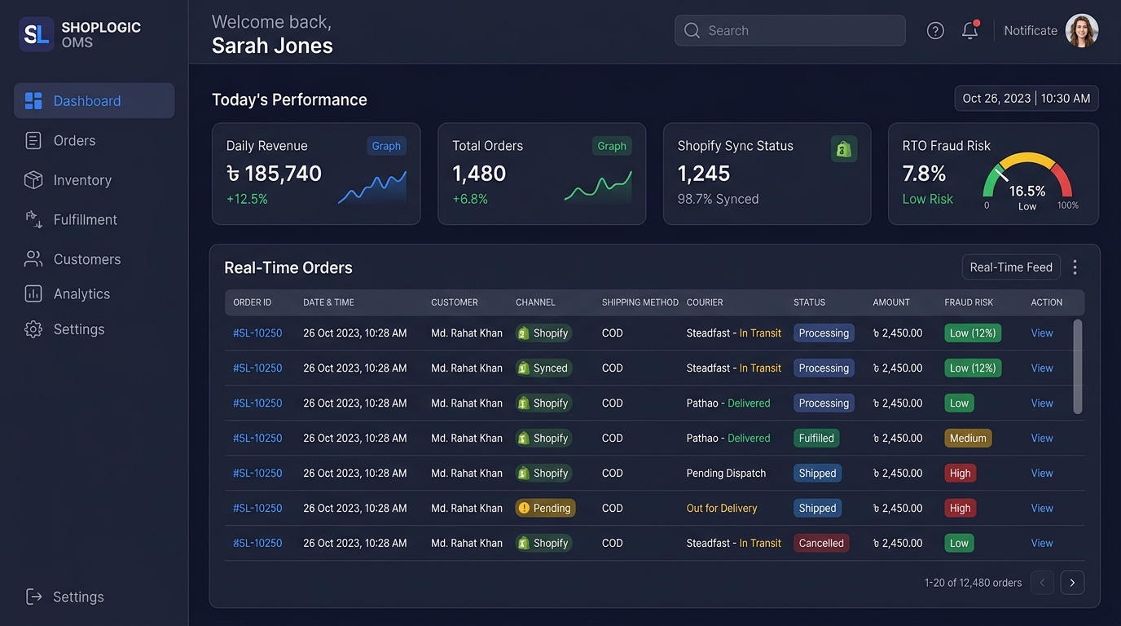
Task: Click the 'Medium' fraud risk badge
Action: [968, 438]
